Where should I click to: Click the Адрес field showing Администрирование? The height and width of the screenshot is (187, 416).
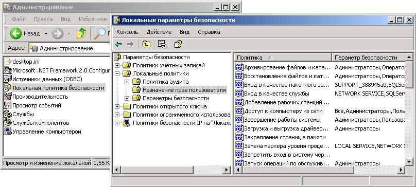coord(70,48)
